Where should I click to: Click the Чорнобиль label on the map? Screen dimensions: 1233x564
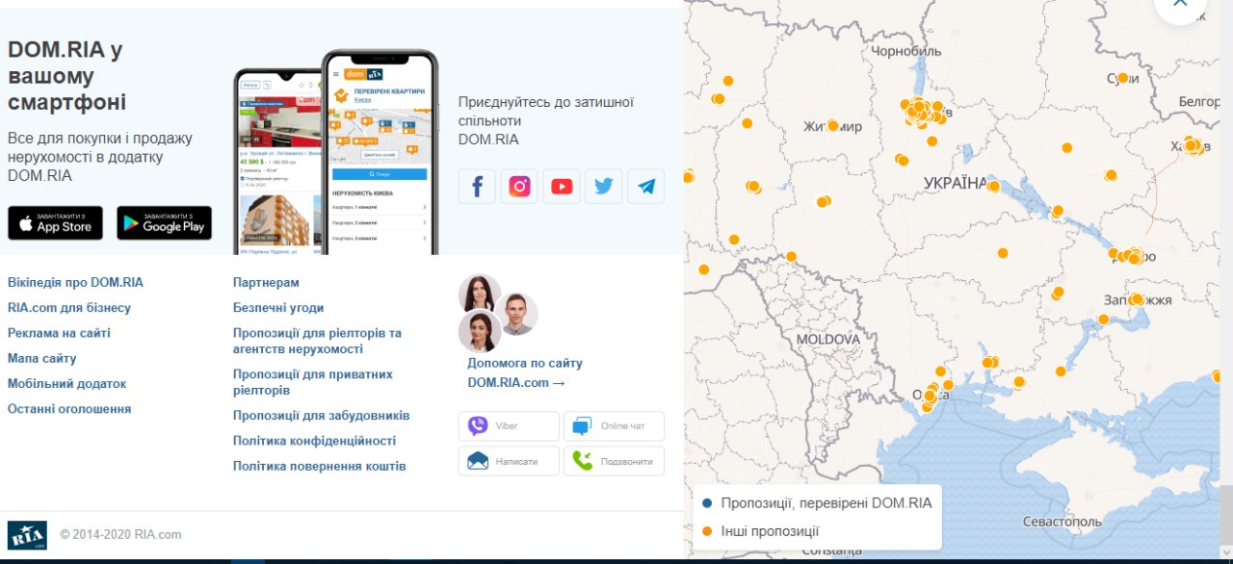(x=905, y=51)
